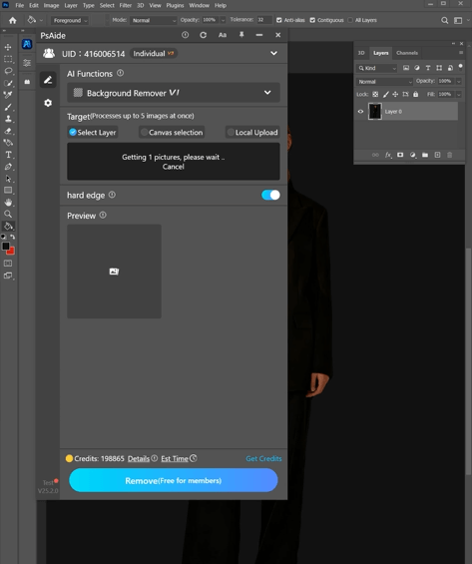Select the Eraser tool
Viewport: 472px width, 564px height.
click(8, 131)
